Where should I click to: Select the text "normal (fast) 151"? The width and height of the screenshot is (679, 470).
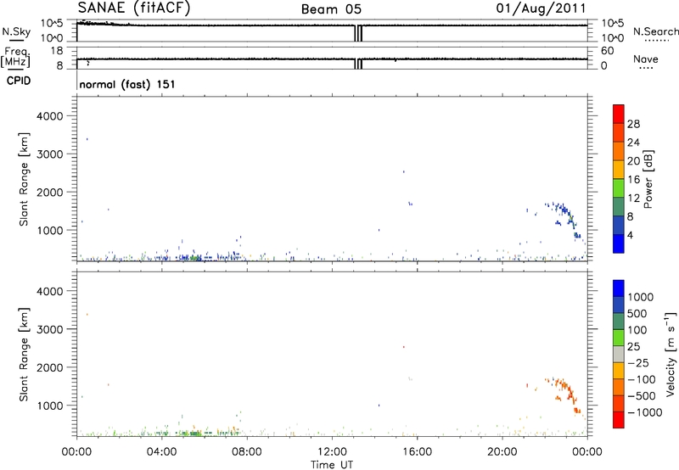[127, 84]
